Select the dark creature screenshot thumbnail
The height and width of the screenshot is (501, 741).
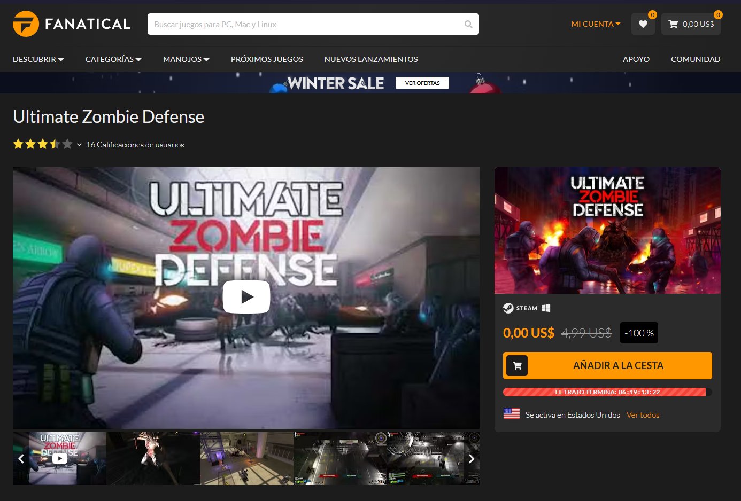point(153,458)
